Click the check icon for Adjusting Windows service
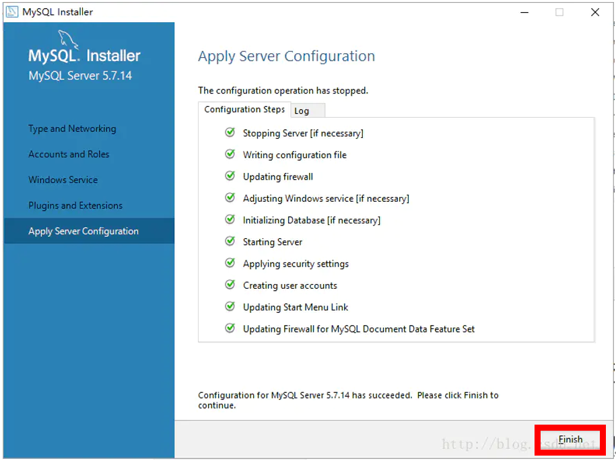Image resolution: width=616 pixels, height=463 pixels. [230, 198]
